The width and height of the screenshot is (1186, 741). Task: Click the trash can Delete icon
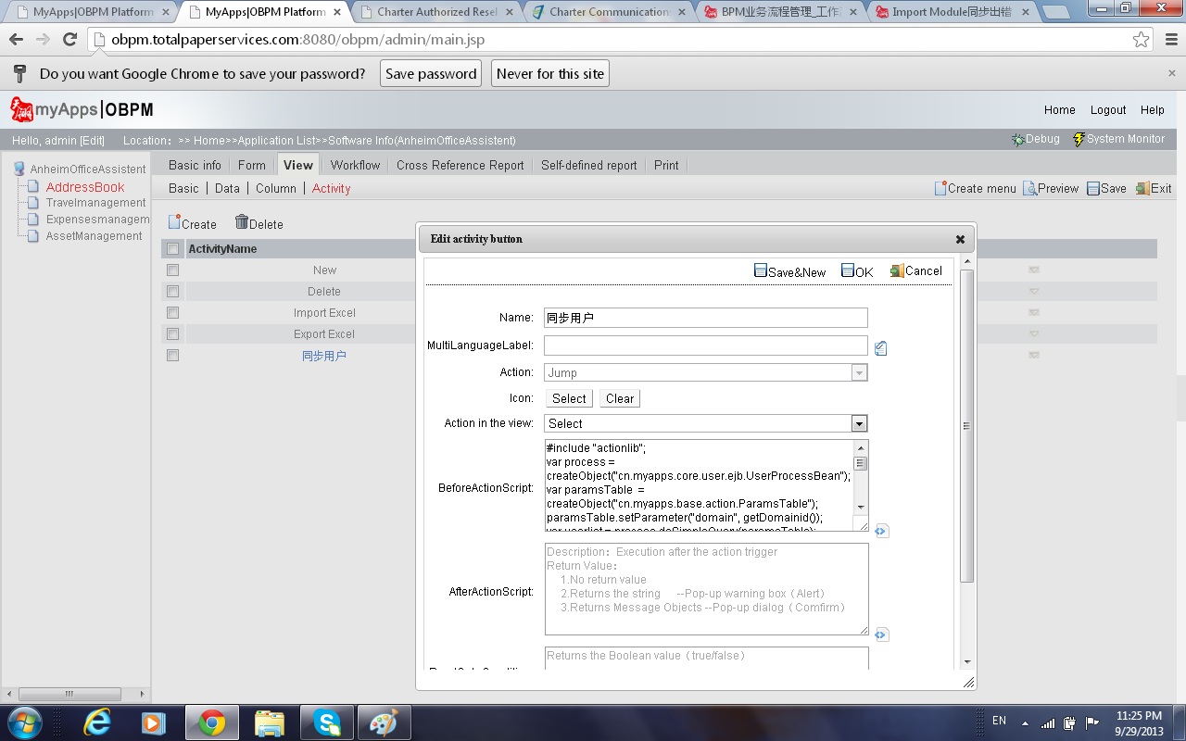[242, 222]
